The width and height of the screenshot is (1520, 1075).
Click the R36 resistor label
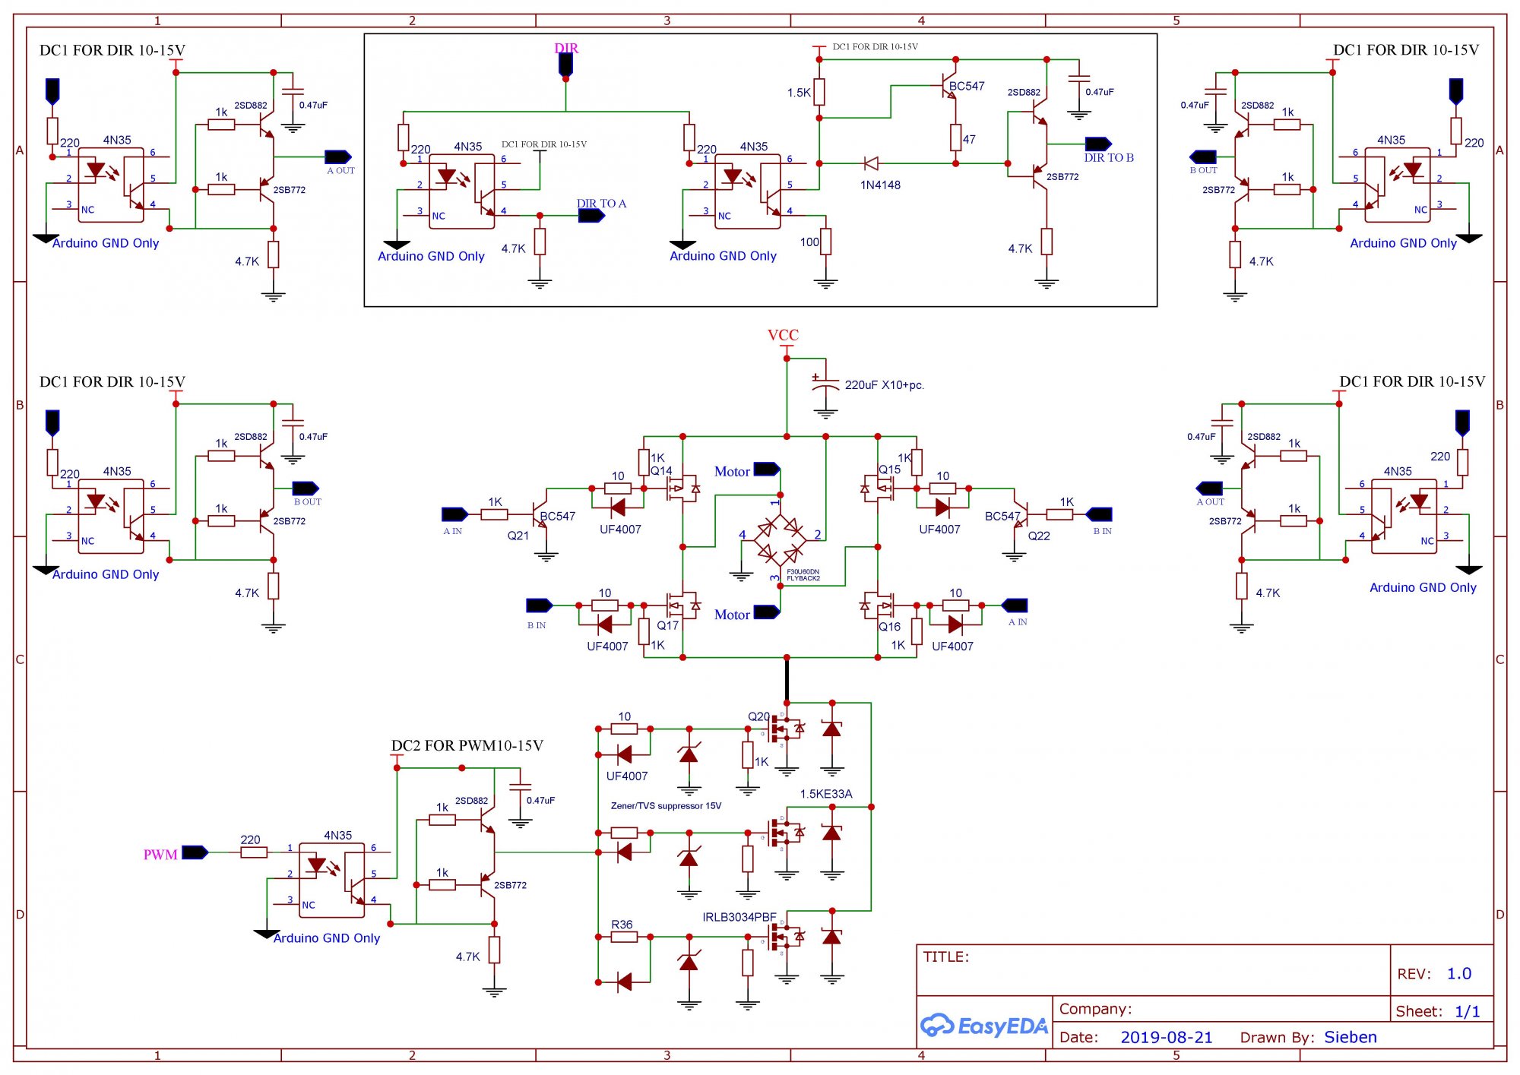622,925
